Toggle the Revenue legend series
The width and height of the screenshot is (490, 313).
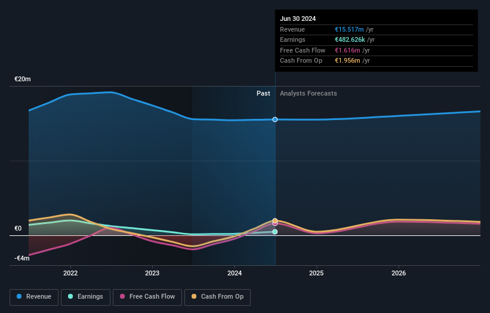(34, 297)
